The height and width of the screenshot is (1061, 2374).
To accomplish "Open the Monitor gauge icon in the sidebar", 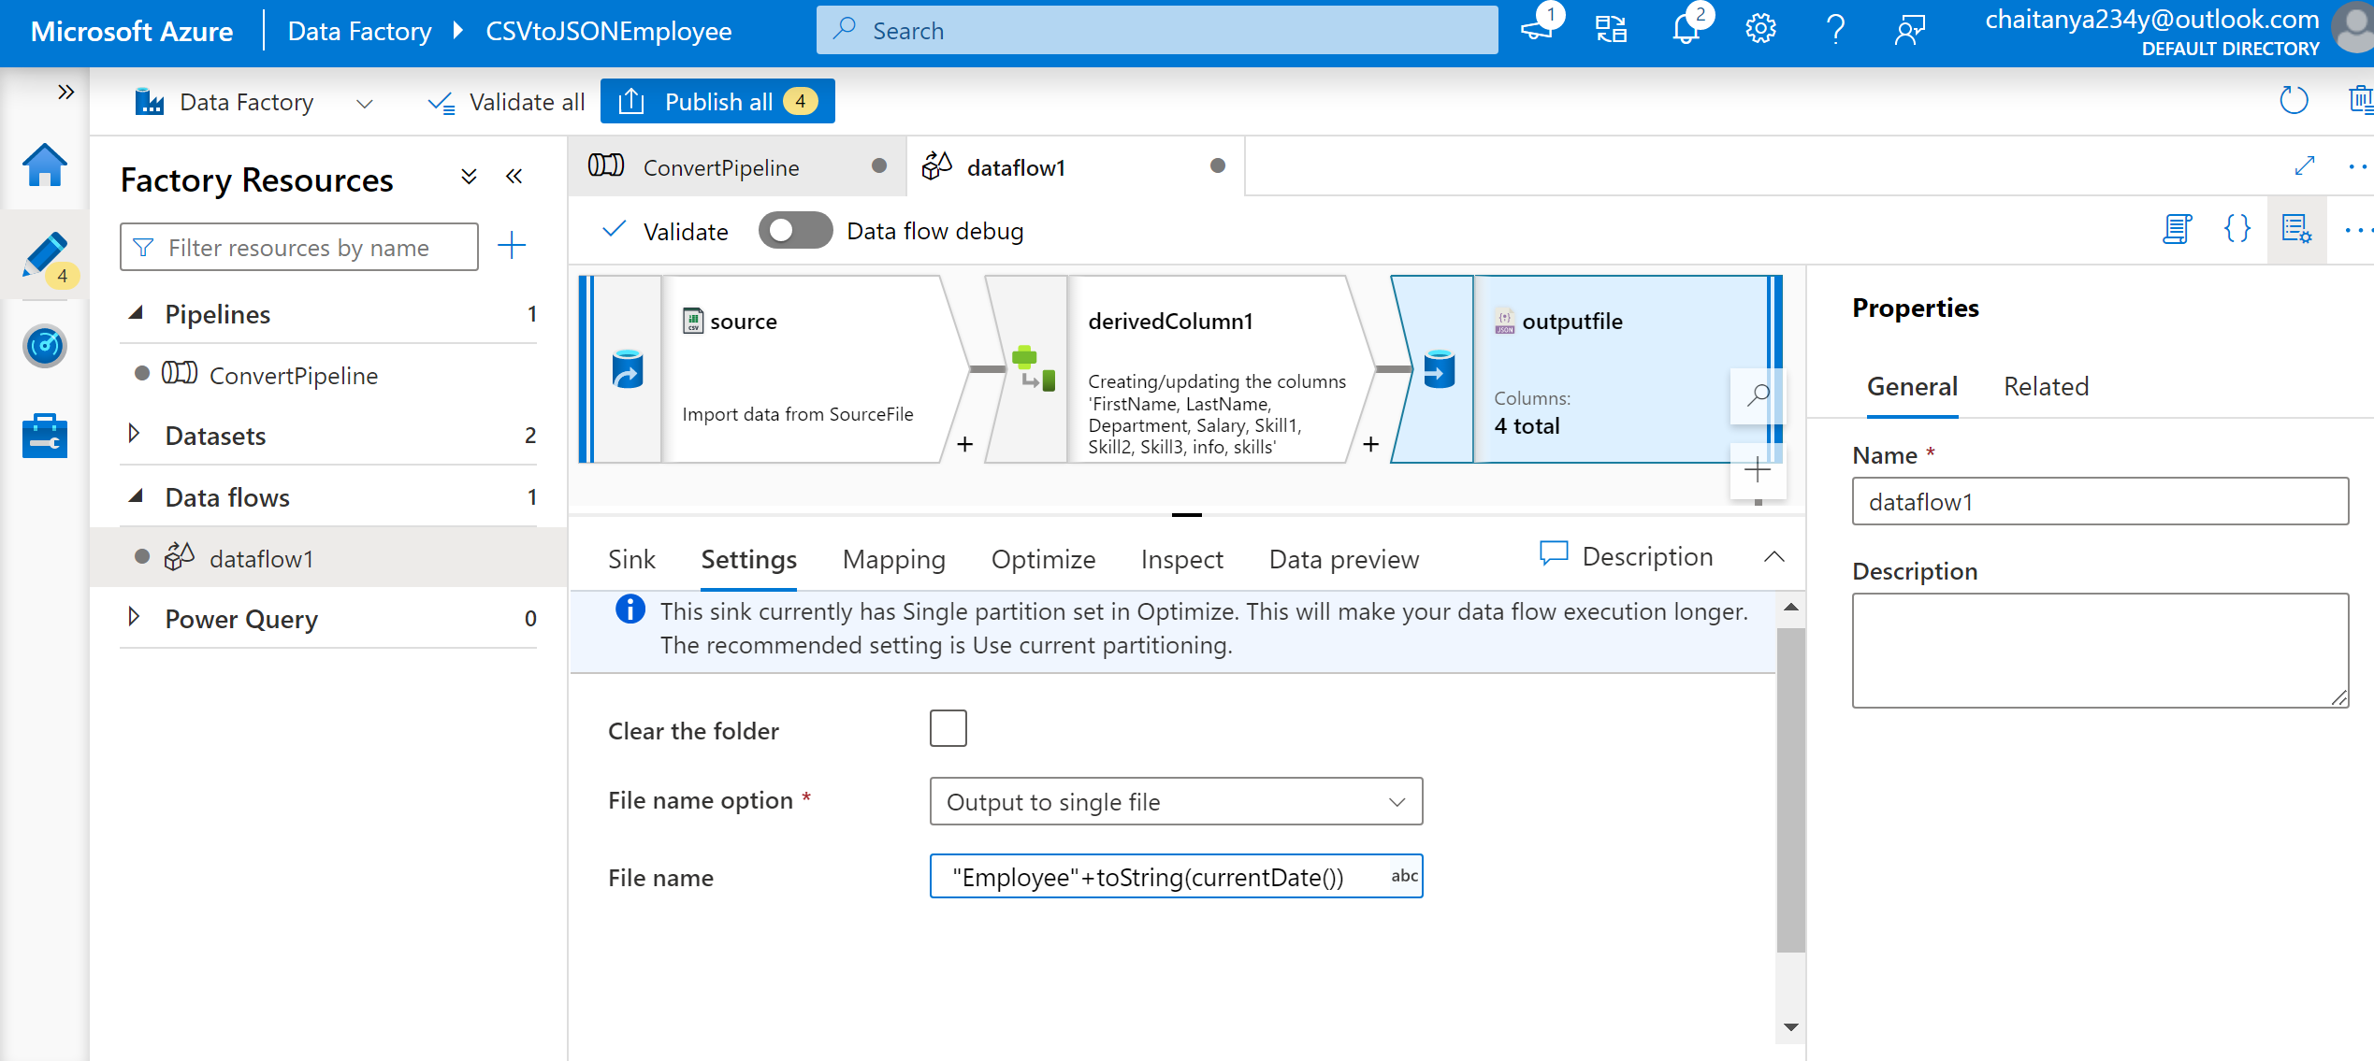I will [44, 346].
